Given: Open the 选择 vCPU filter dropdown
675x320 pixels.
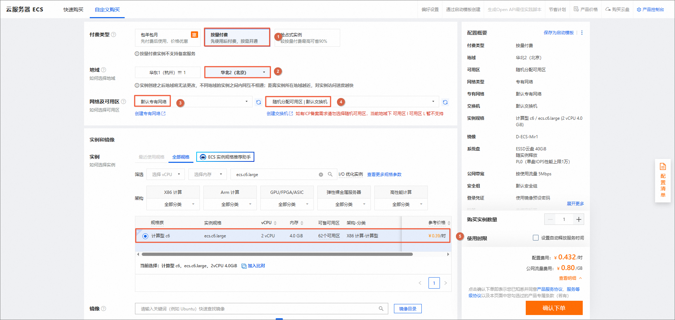Looking at the screenshot, I should point(166,174).
